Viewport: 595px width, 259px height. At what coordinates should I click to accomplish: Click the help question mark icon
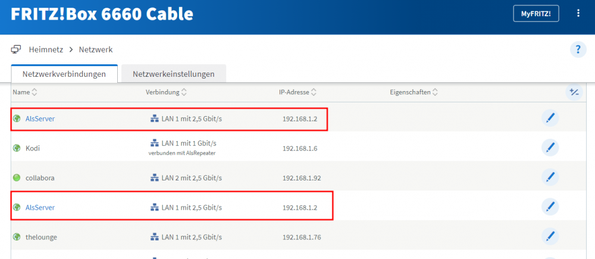pyautogui.click(x=578, y=50)
